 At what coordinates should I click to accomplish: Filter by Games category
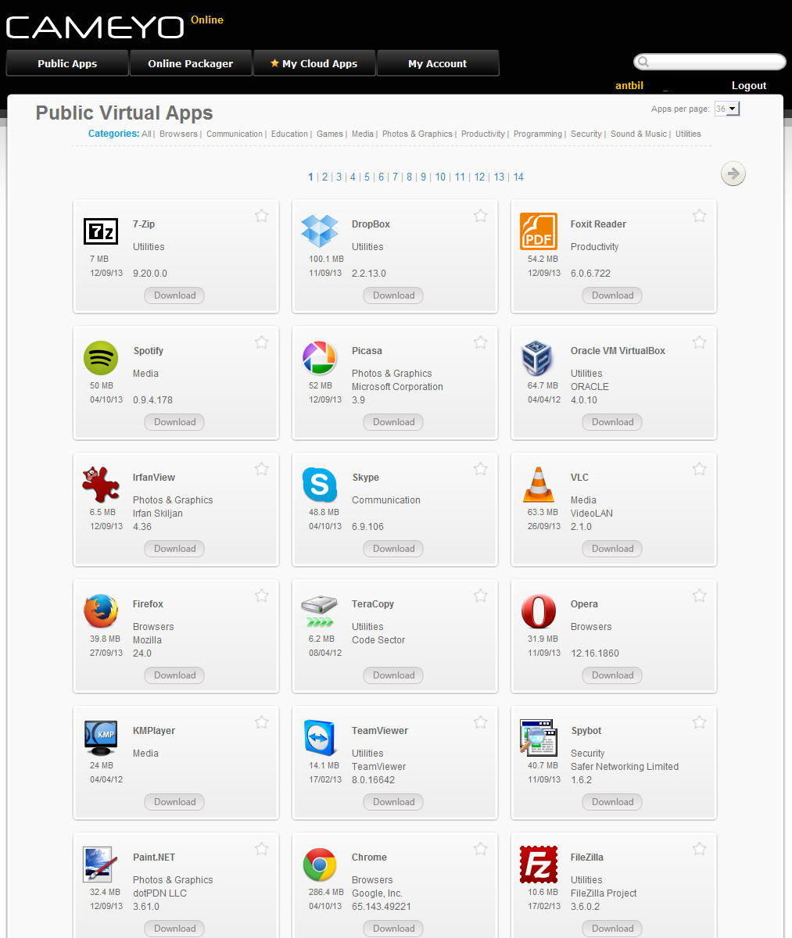coord(330,134)
